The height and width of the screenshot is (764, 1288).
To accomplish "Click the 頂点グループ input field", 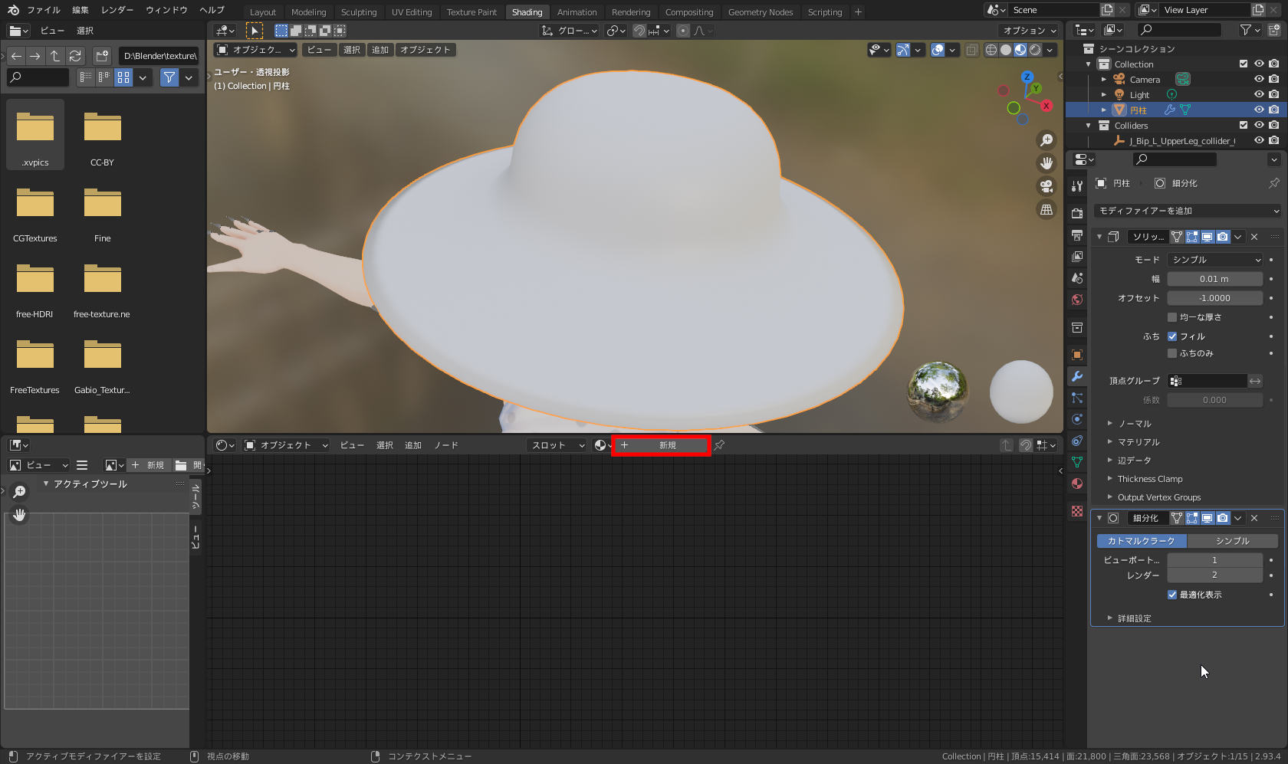I will pyautogui.click(x=1207, y=381).
